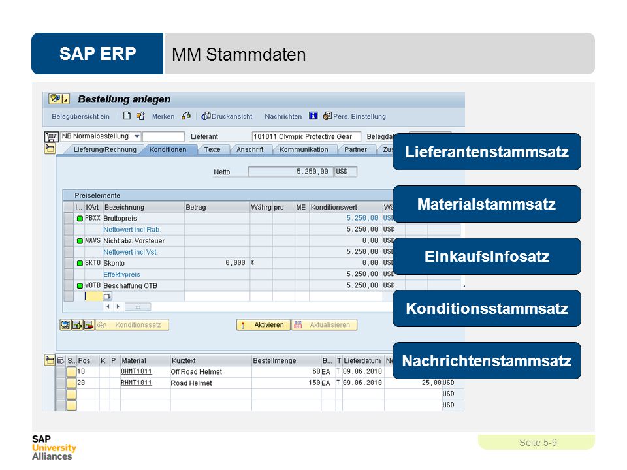This screenshot has height=470, width=627.
Task: Click material RHMT1011
Action: (137, 383)
